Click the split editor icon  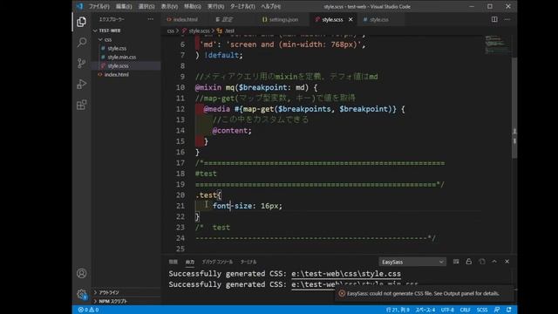point(494,19)
